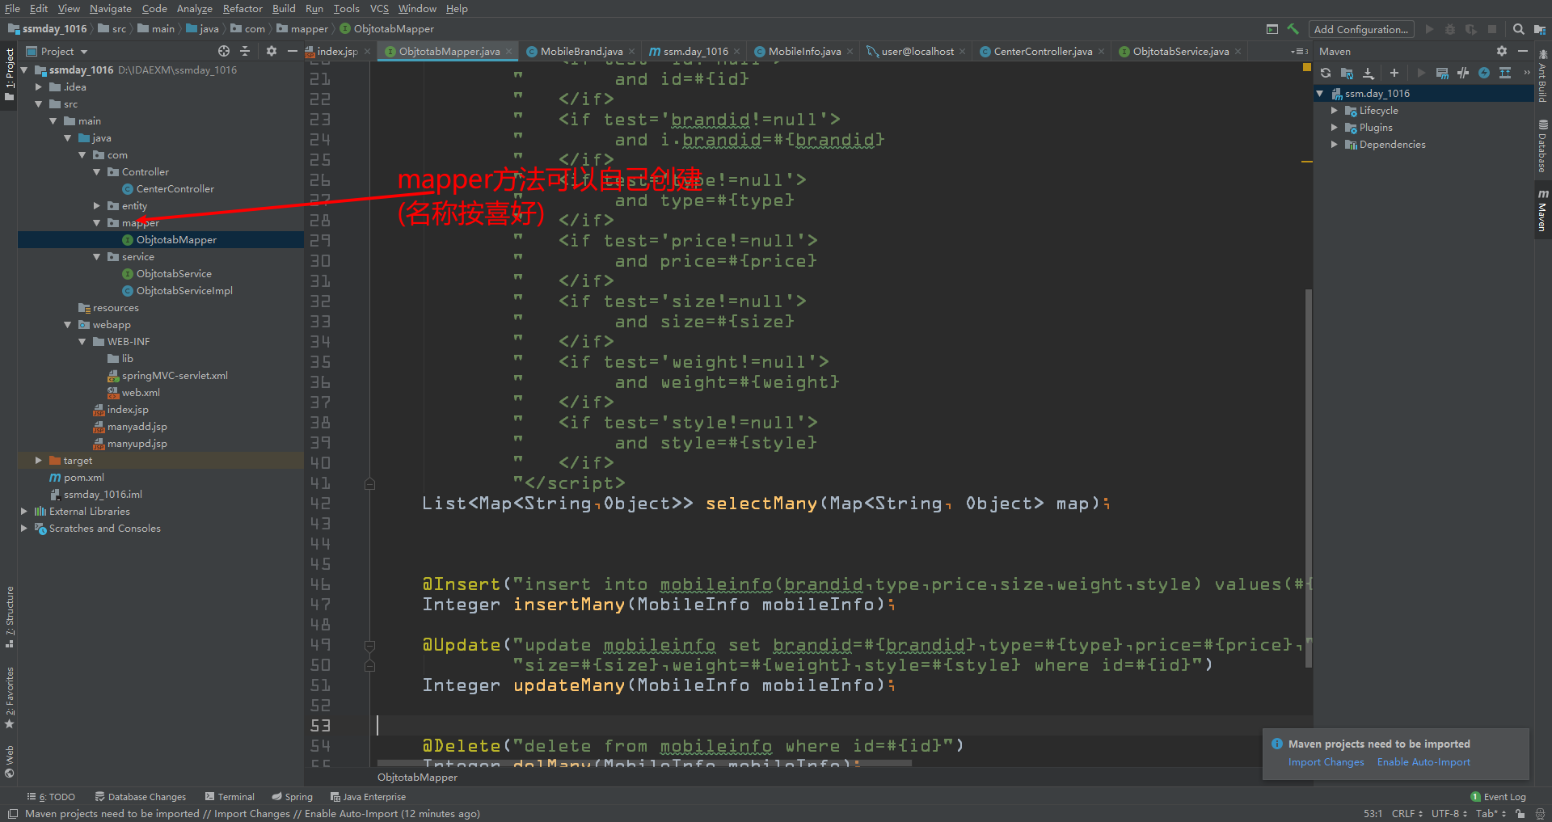Expand External Libraries node
Screen dimensions: 1552x822
pos(23,512)
